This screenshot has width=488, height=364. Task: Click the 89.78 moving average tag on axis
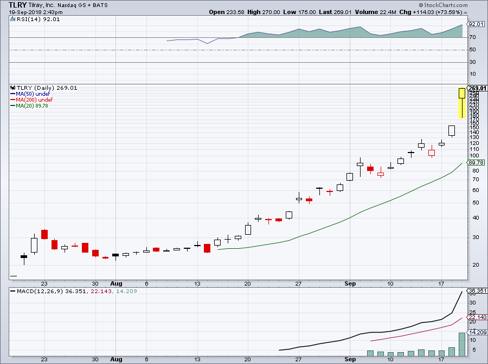click(476, 163)
